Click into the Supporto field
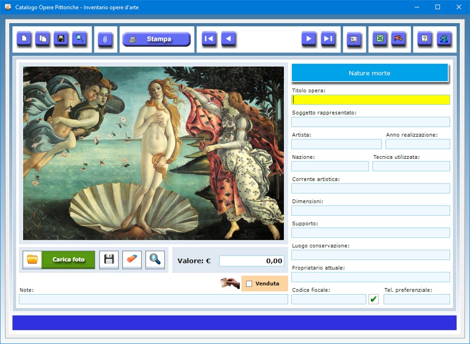This screenshot has height=344, width=470. tap(371, 233)
